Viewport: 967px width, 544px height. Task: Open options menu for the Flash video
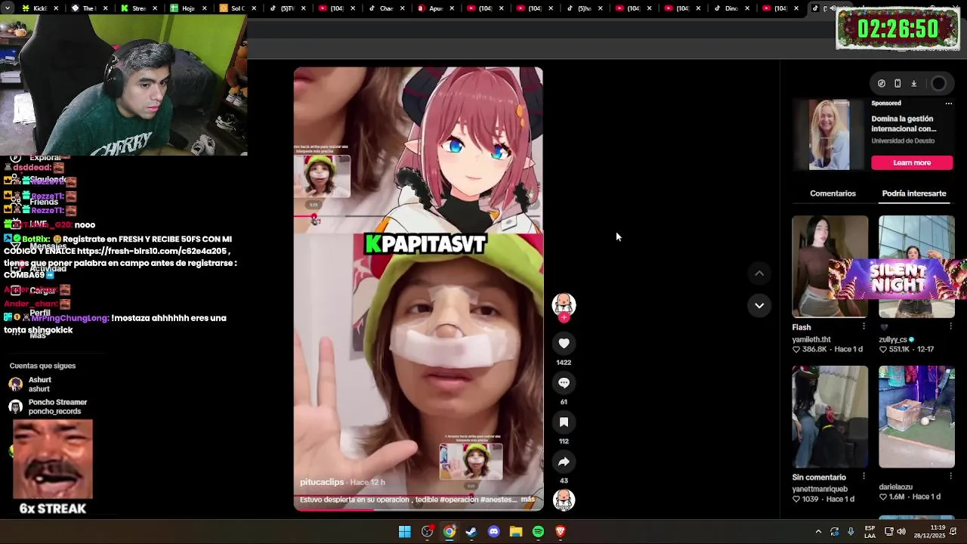click(864, 326)
